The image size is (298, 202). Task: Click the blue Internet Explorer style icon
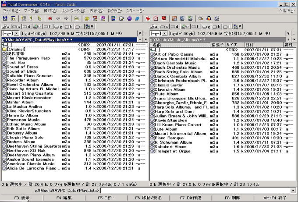[137, 18]
